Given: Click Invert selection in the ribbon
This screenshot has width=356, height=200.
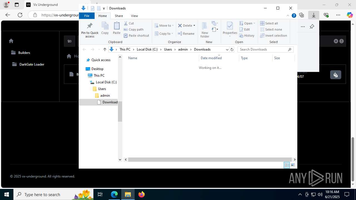Looking at the screenshot, I should click(x=274, y=36).
